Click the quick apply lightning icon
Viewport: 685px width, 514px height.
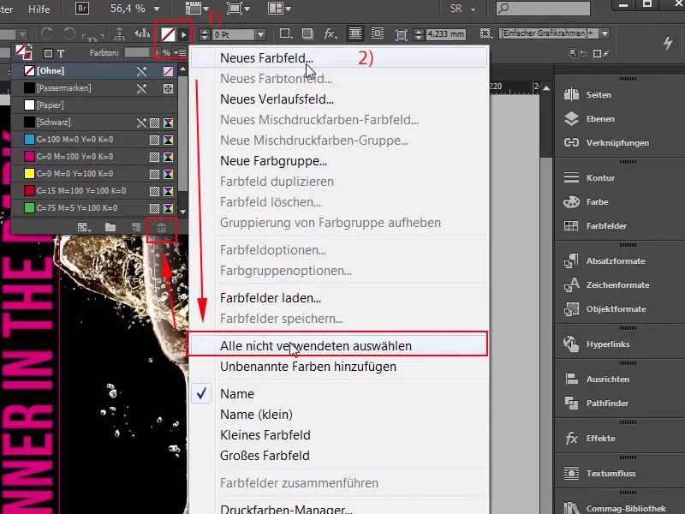(x=668, y=43)
